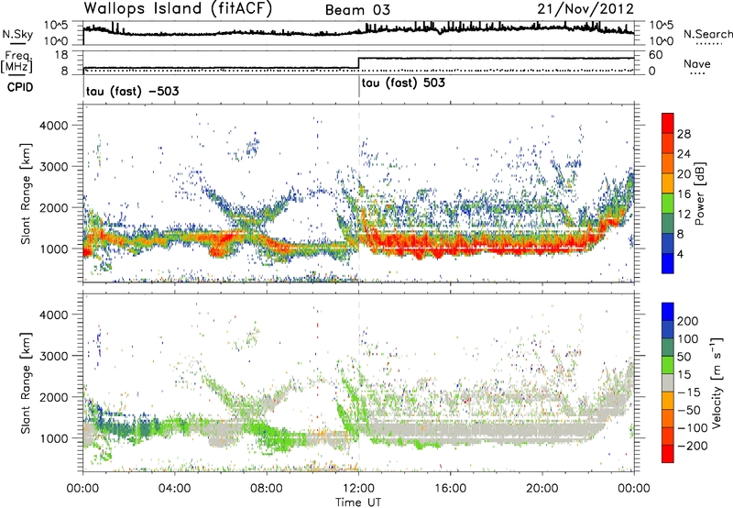Select the "-50" label on Velocity color bar
733x508 pixels.
pyautogui.click(x=689, y=410)
